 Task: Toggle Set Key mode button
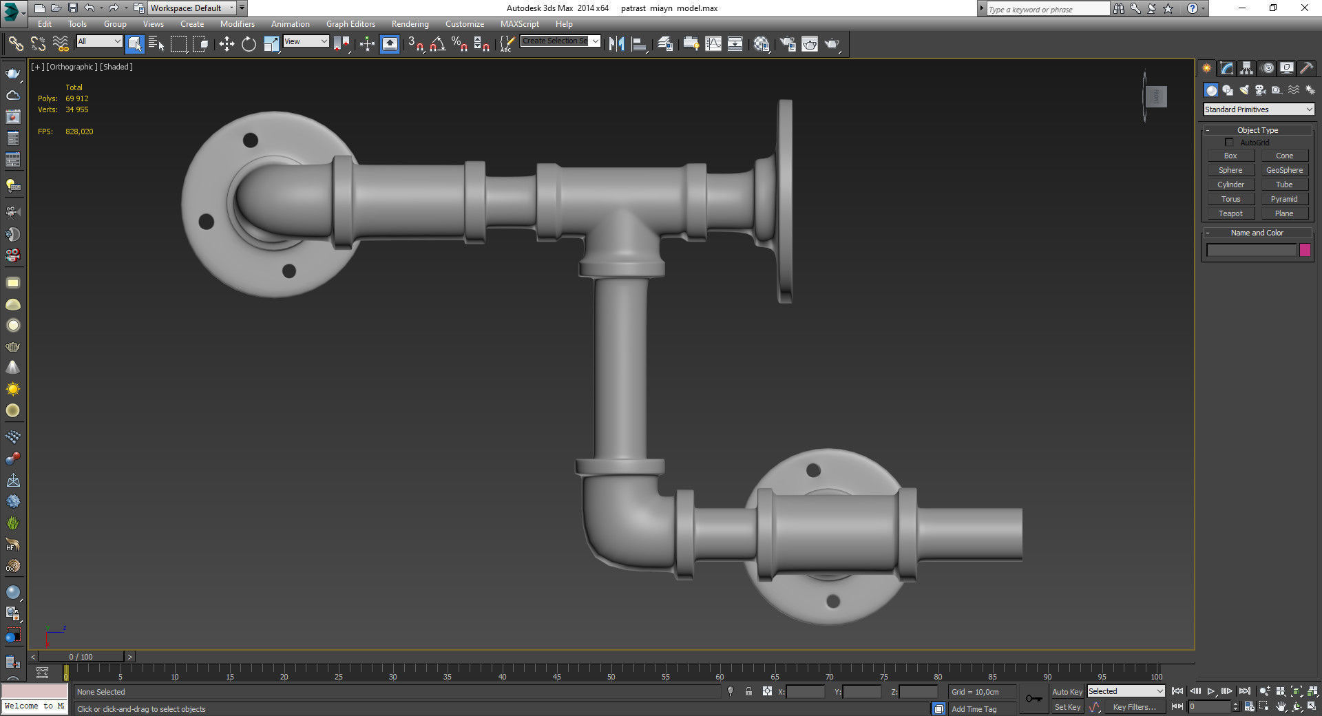coord(1067,707)
